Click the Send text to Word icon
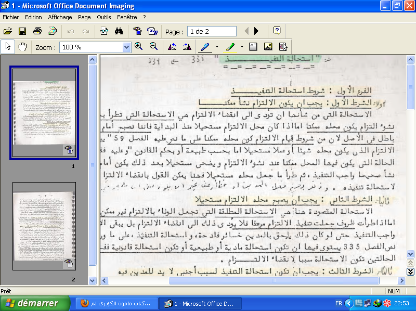416x311 pixels. click(x=152, y=31)
